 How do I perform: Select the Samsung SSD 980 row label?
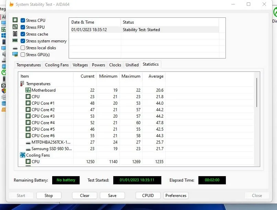click(51, 149)
